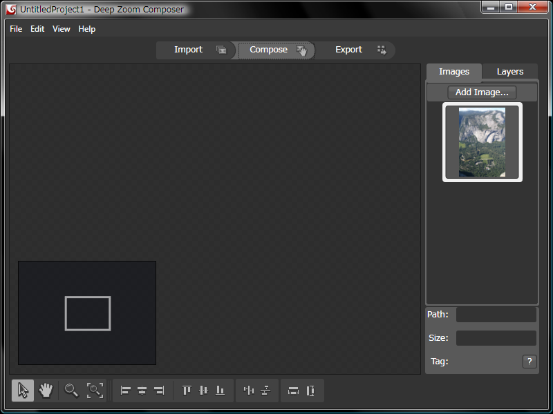This screenshot has height=414, width=553.
Task: Distribute images evenly vertically
Action: [x=265, y=391]
